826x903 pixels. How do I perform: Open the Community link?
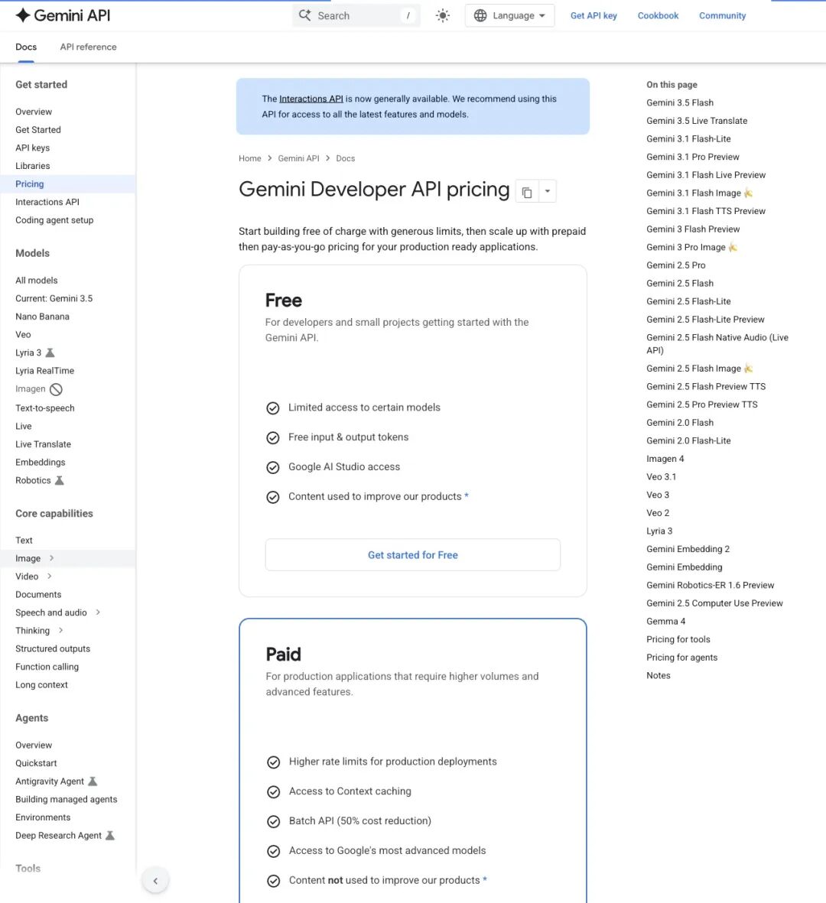pos(722,15)
